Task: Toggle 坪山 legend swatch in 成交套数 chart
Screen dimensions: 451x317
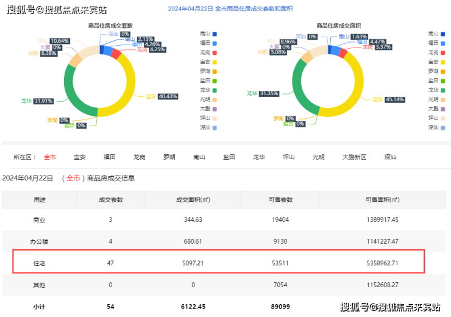Action: pos(215,118)
